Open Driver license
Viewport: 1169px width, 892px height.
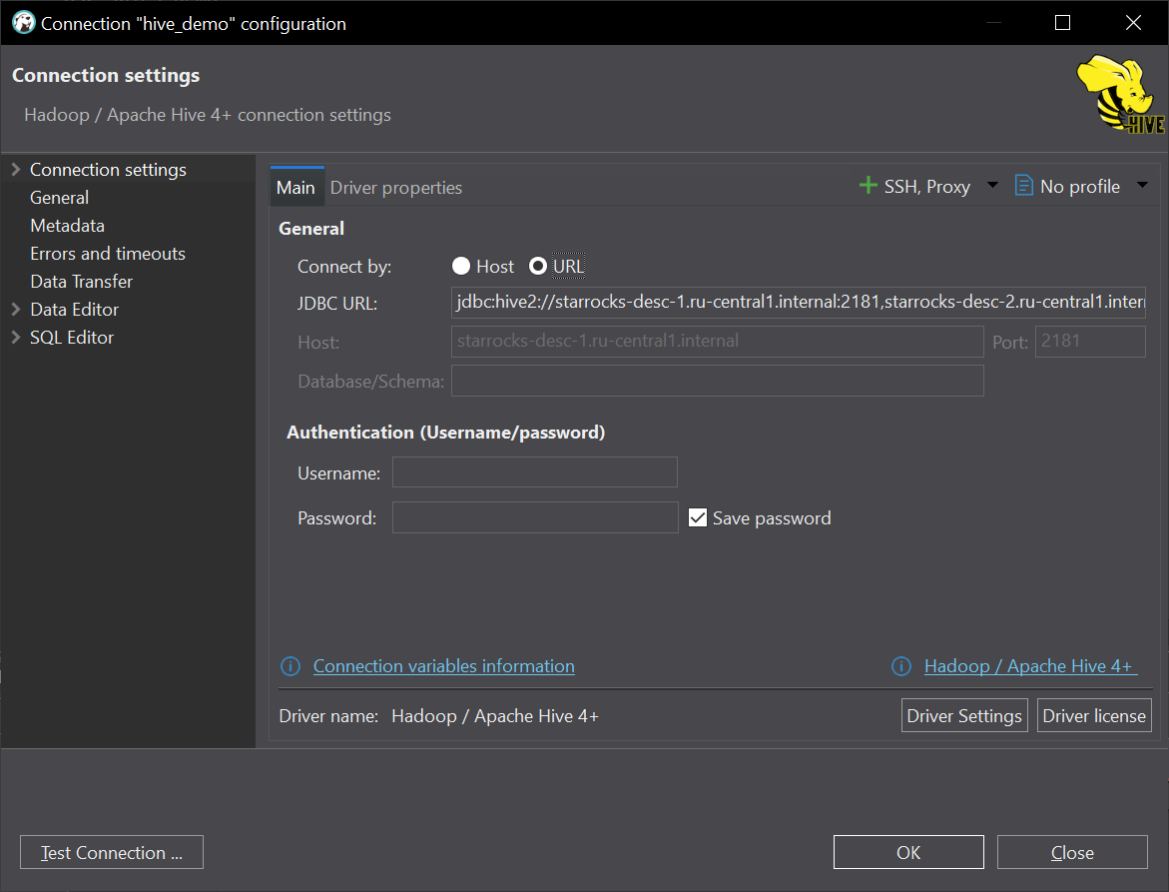coord(1094,715)
